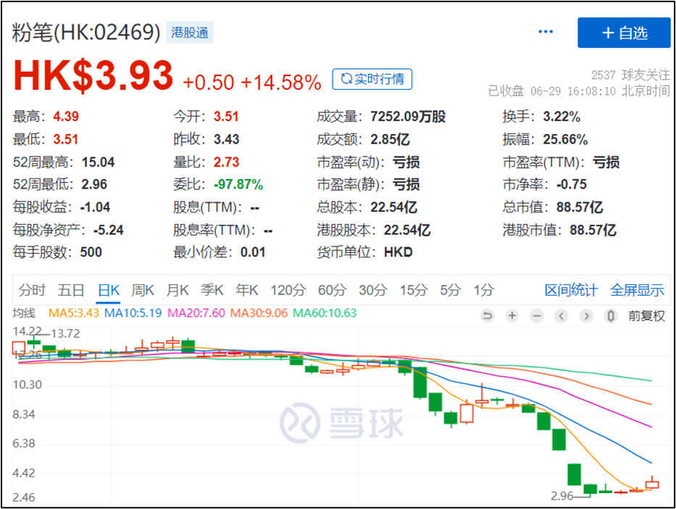
Task: Move chart right with the forward chevron
Action: [586, 316]
